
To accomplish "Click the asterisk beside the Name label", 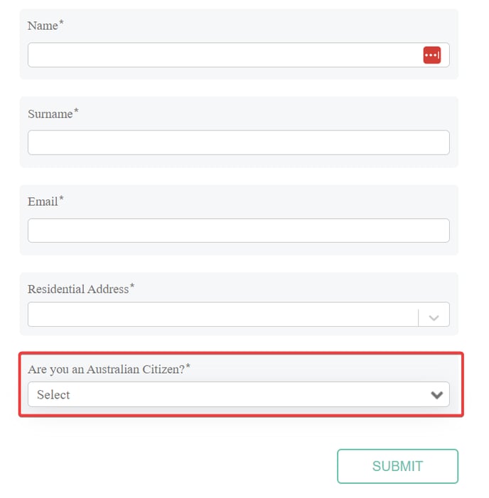I will tap(61, 22).
